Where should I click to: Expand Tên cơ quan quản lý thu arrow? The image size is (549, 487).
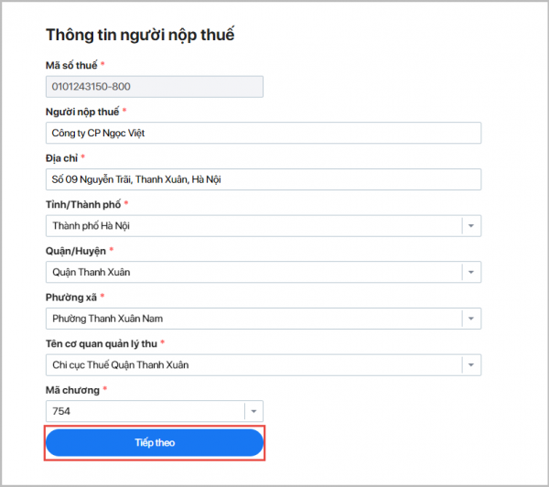[470, 365]
